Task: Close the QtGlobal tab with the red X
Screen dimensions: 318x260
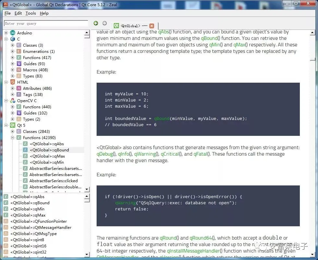Action: coord(152,26)
